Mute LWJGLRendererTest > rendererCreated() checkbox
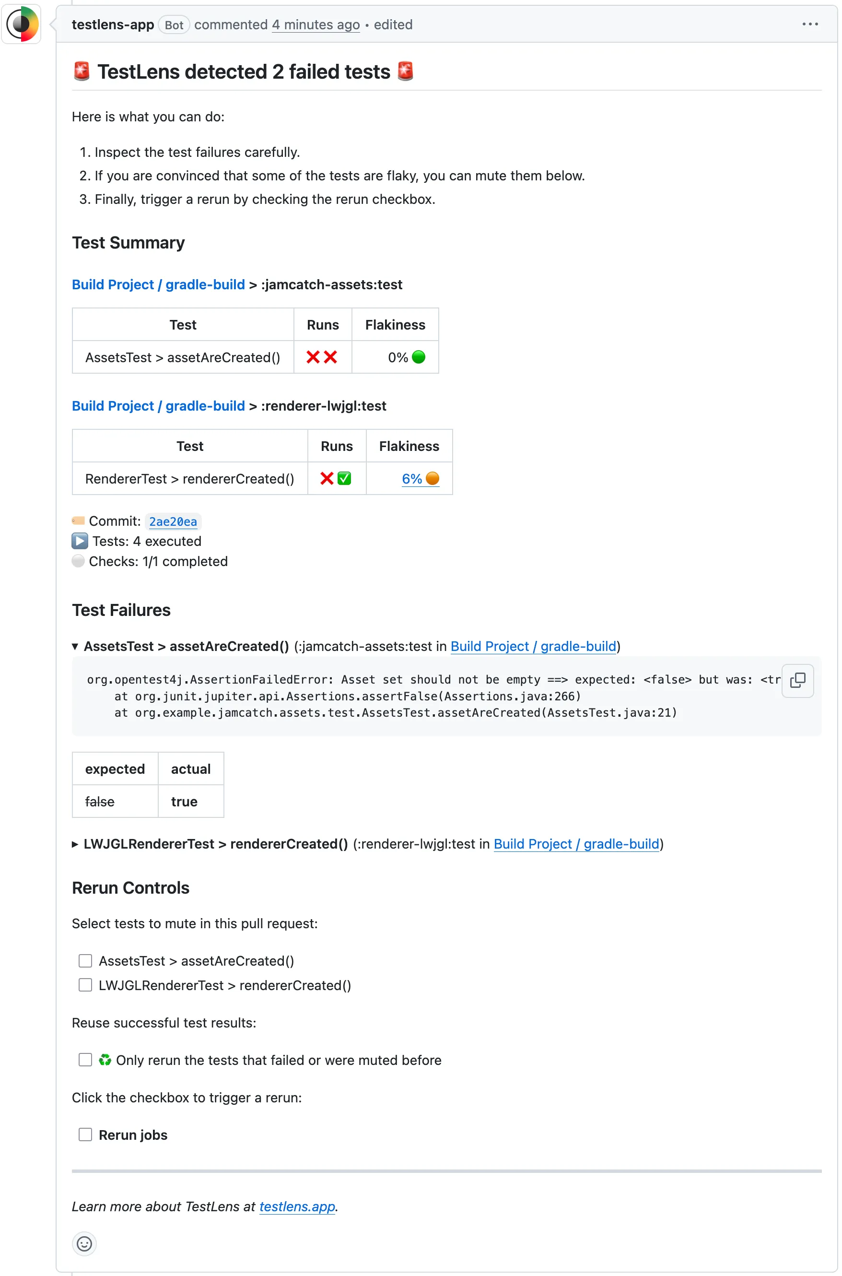The width and height of the screenshot is (842, 1276). tap(85, 985)
